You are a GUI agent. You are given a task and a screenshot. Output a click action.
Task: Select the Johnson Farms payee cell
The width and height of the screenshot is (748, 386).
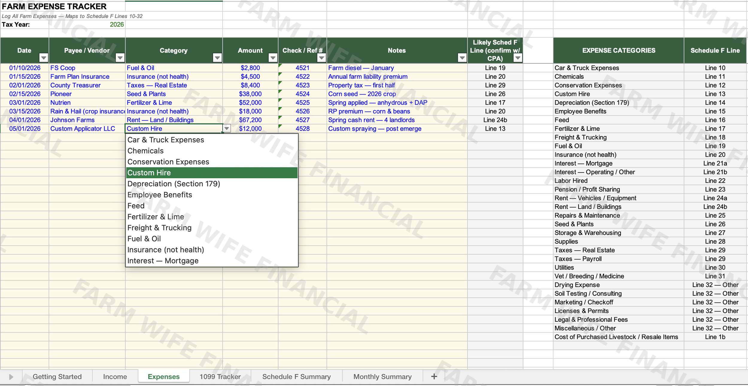87,120
